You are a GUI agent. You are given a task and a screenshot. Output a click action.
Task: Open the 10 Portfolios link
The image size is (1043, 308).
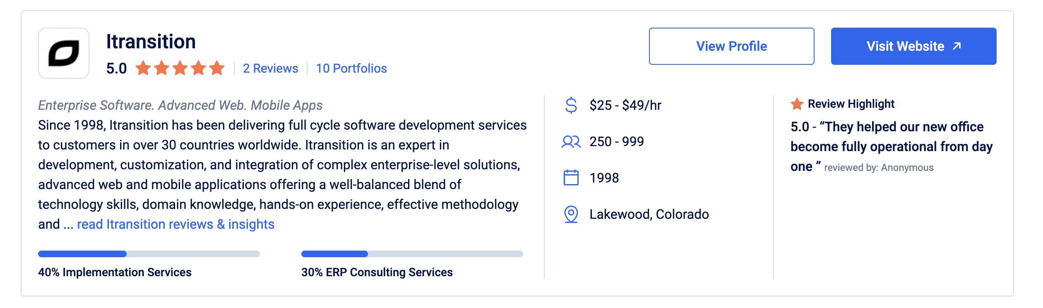point(351,69)
